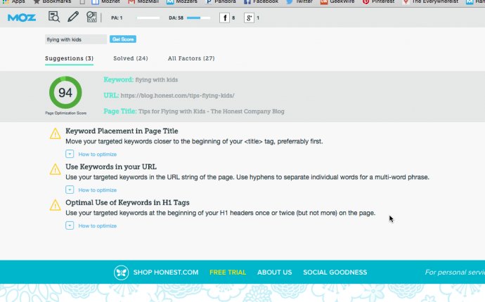Click the Page Optimization Score 94 circle

coord(65,93)
